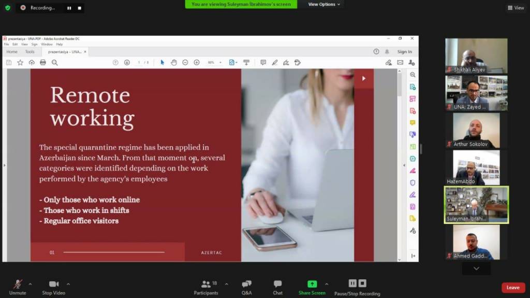530x298 pixels.
Task: Open audio options arrow beside Unmute
Action: pos(30,284)
